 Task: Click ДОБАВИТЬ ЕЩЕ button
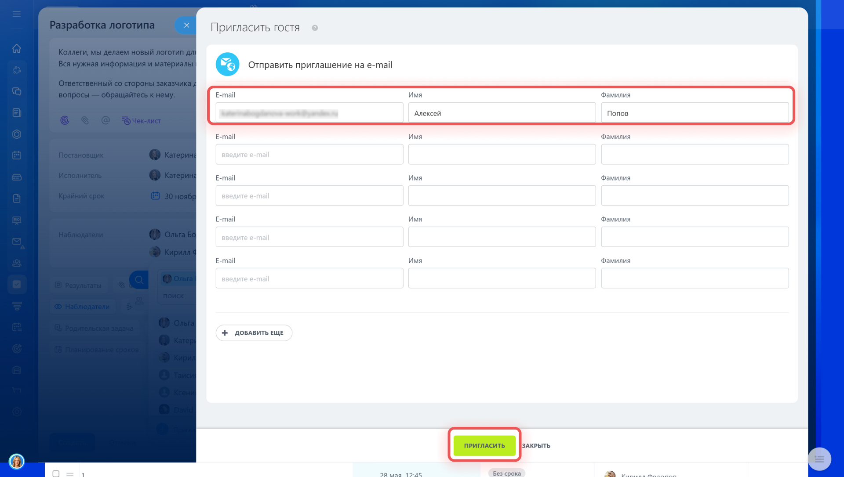254,333
